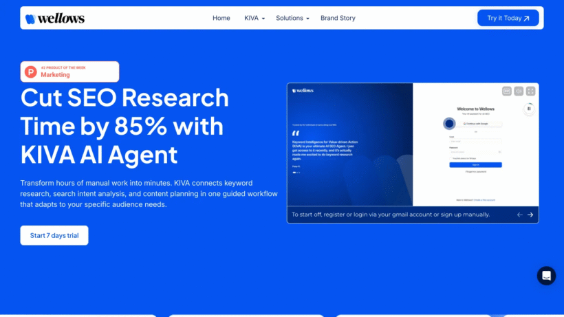Click the Sign In button in demo
Screen dimensions: 564x317
[x=475, y=164]
